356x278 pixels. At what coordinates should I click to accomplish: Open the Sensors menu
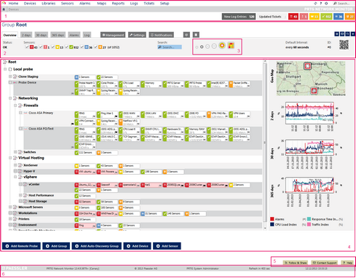click(x=67, y=4)
